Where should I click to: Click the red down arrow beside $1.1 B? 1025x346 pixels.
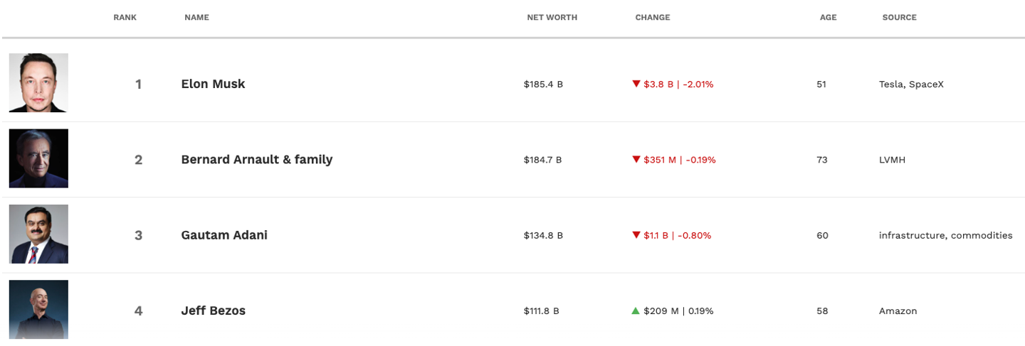pos(636,235)
